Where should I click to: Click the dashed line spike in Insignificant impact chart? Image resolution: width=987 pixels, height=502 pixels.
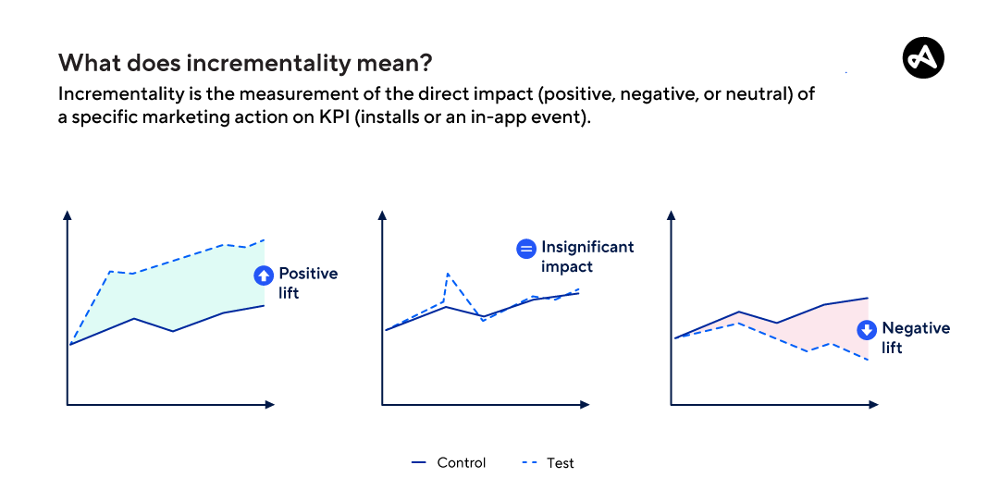[448, 275]
